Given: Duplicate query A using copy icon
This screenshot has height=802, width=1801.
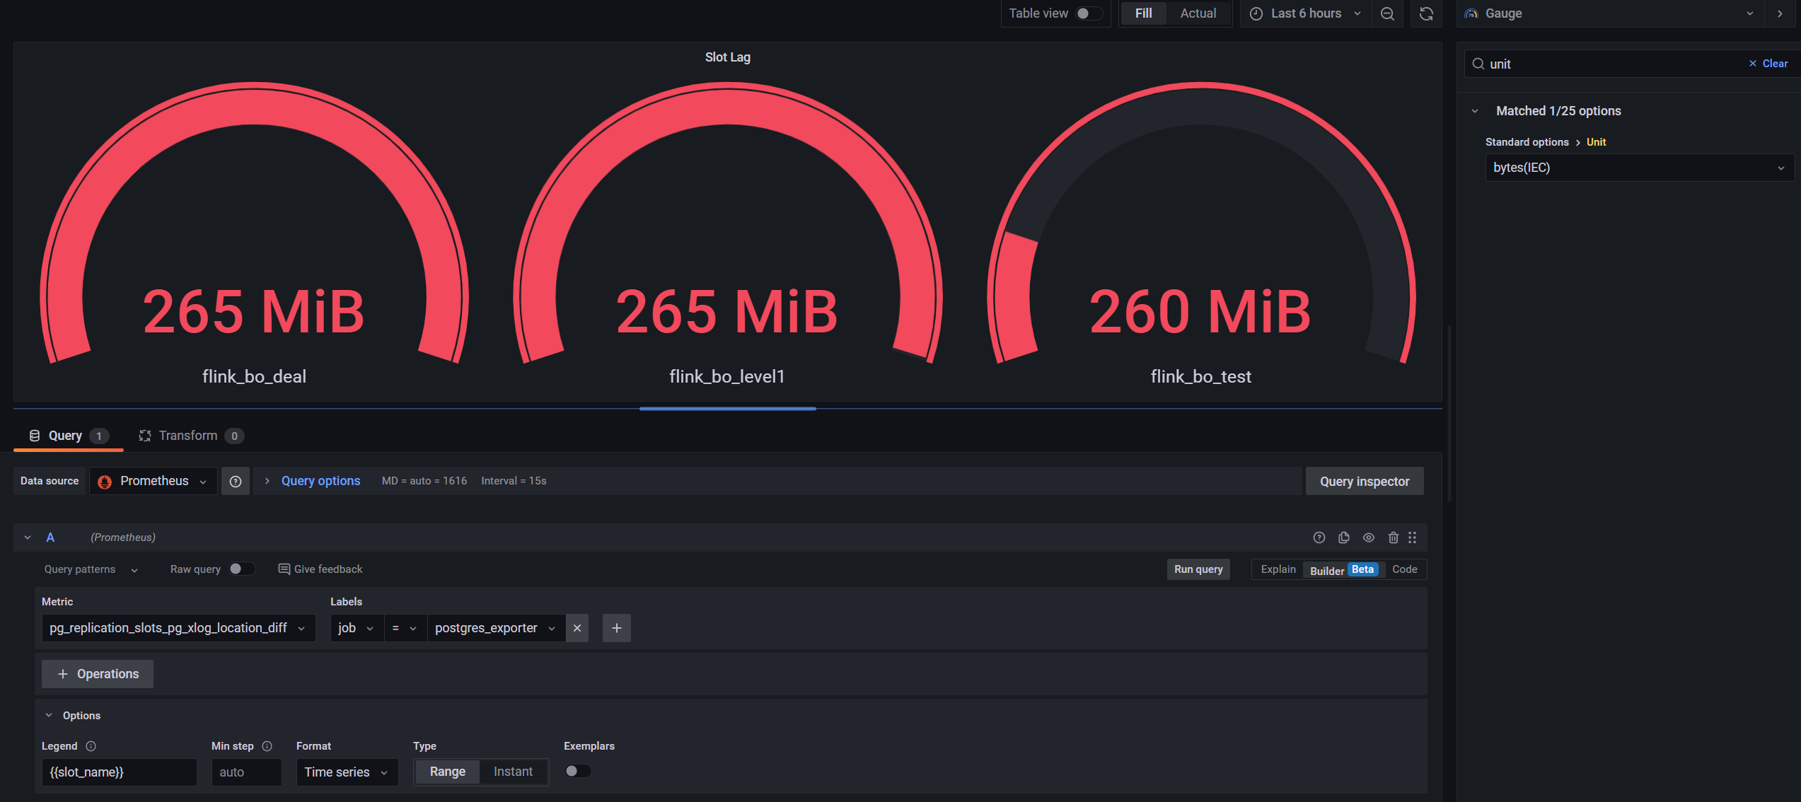Looking at the screenshot, I should tap(1344, 537).
